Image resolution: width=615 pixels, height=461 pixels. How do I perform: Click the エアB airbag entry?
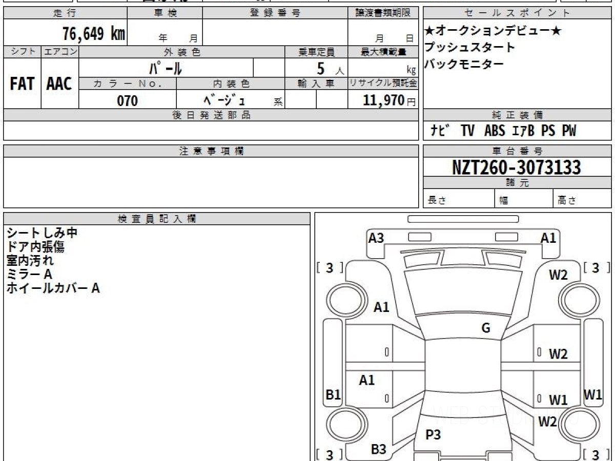tap(523, 131)
